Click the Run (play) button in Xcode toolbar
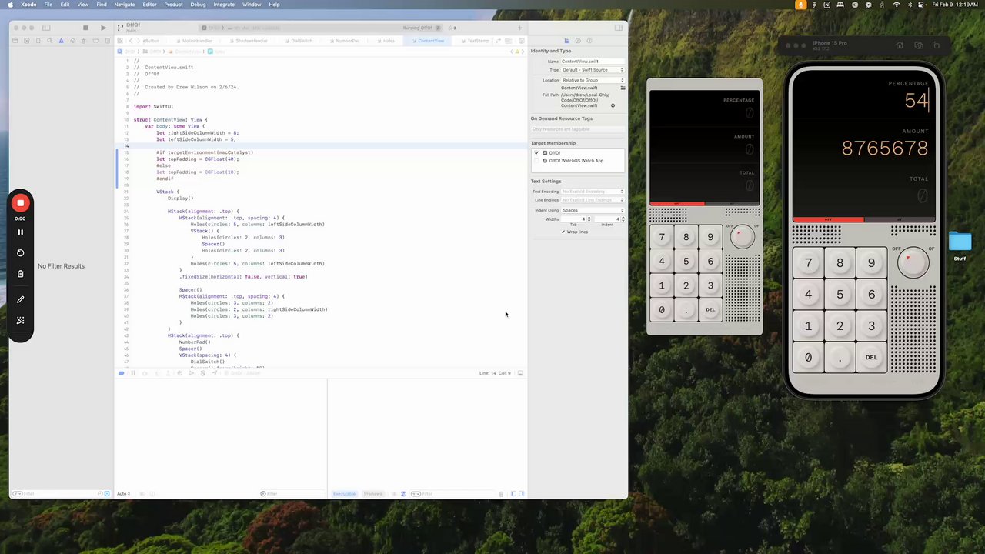 (103, 28)
